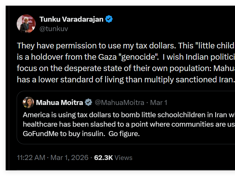Open the Mahua Moitra name in quoted tweet

click(59, 102)
